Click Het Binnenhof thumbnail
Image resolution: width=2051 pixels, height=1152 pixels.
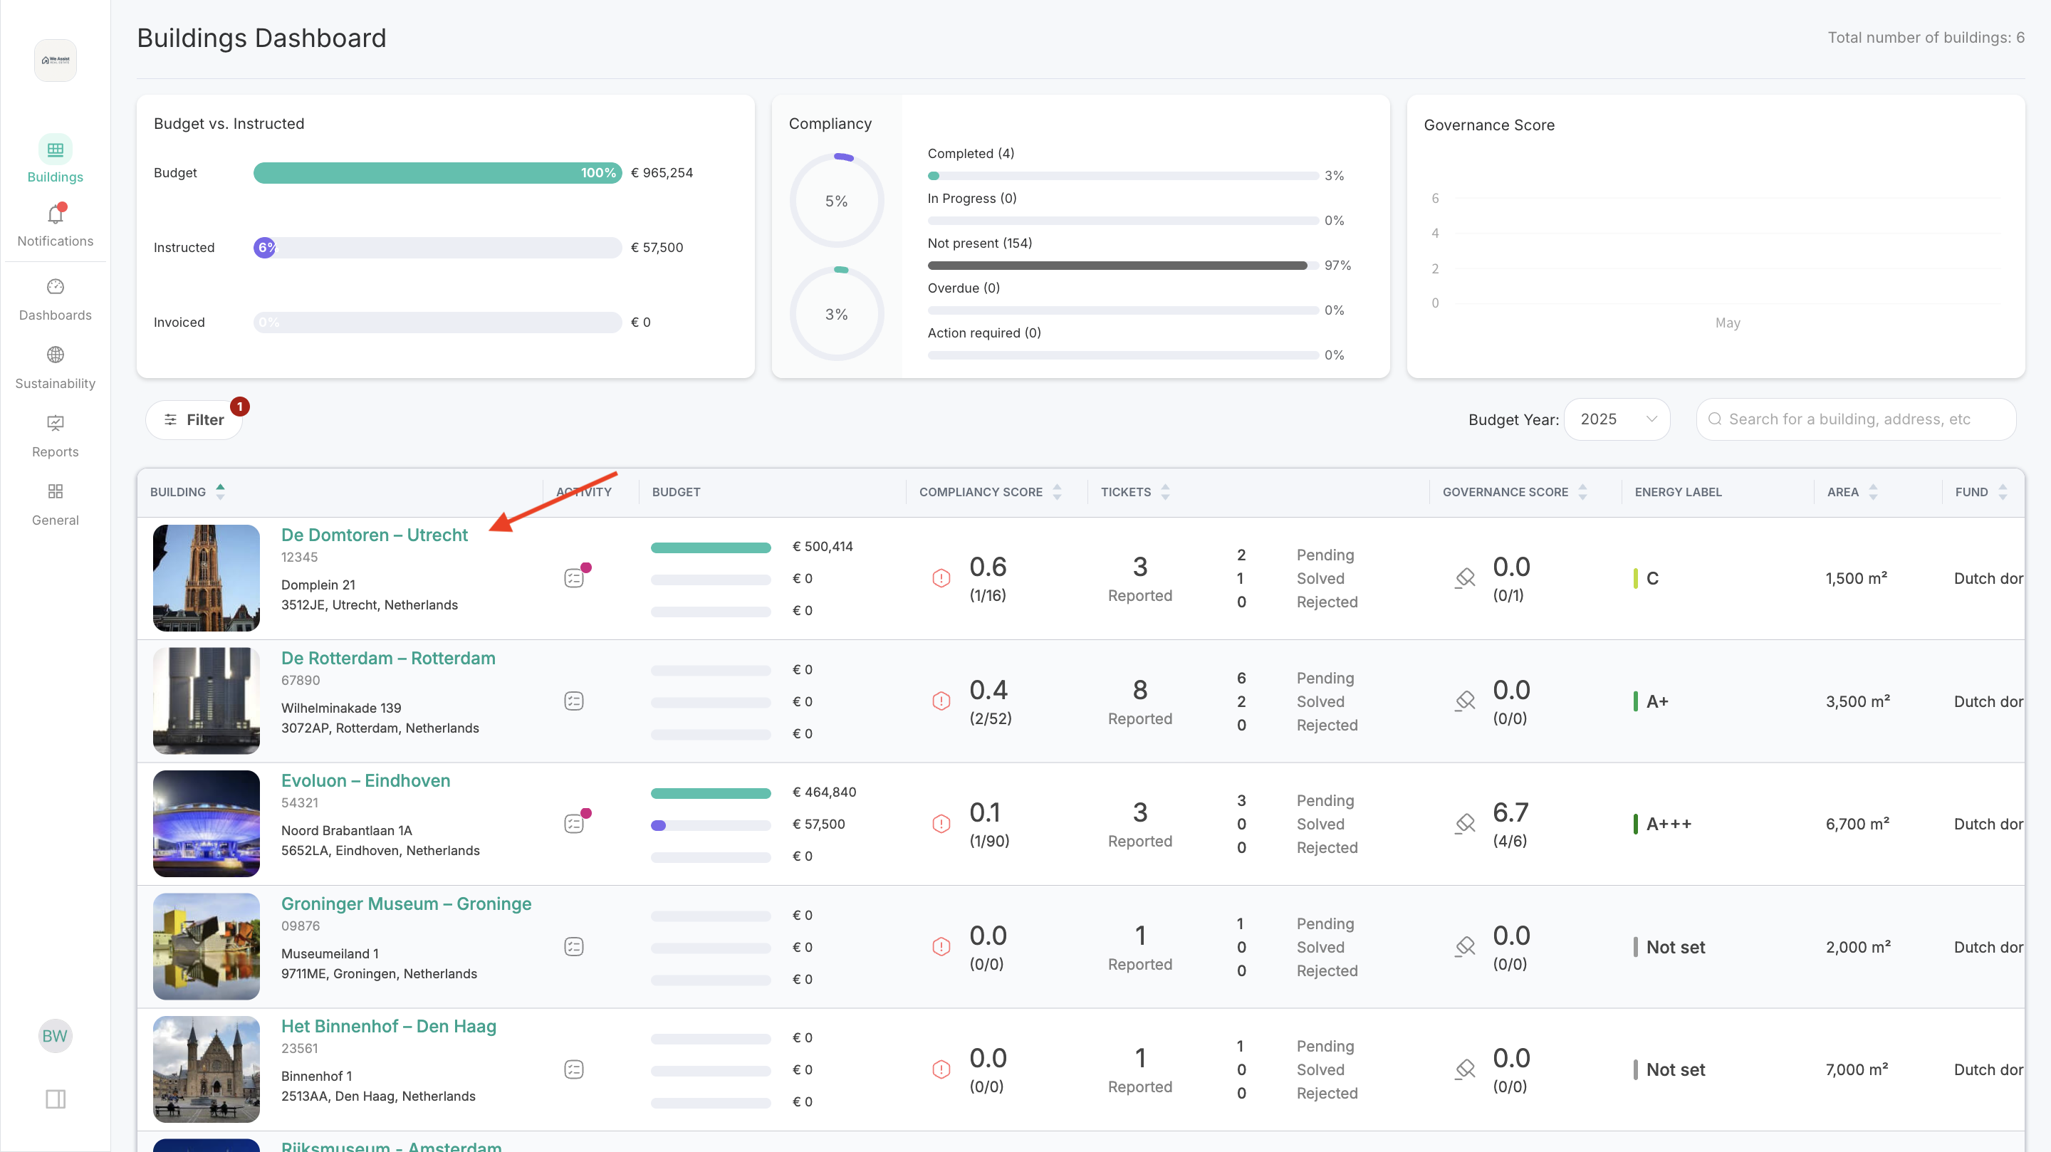coord(207,1069)
